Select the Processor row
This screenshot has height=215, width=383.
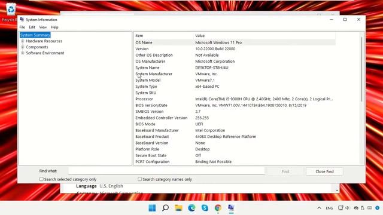(x=235, y=99)
